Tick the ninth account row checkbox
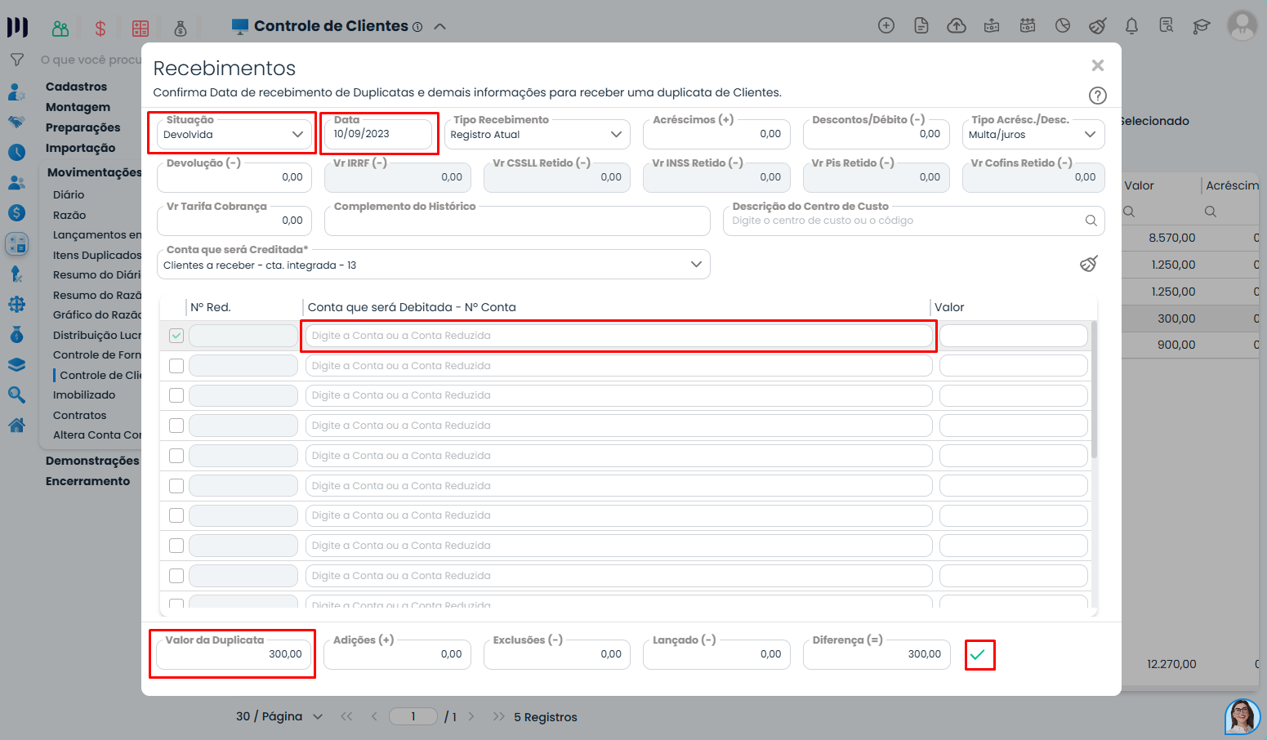Screen dimensions: 1267x740 point(176,576)
